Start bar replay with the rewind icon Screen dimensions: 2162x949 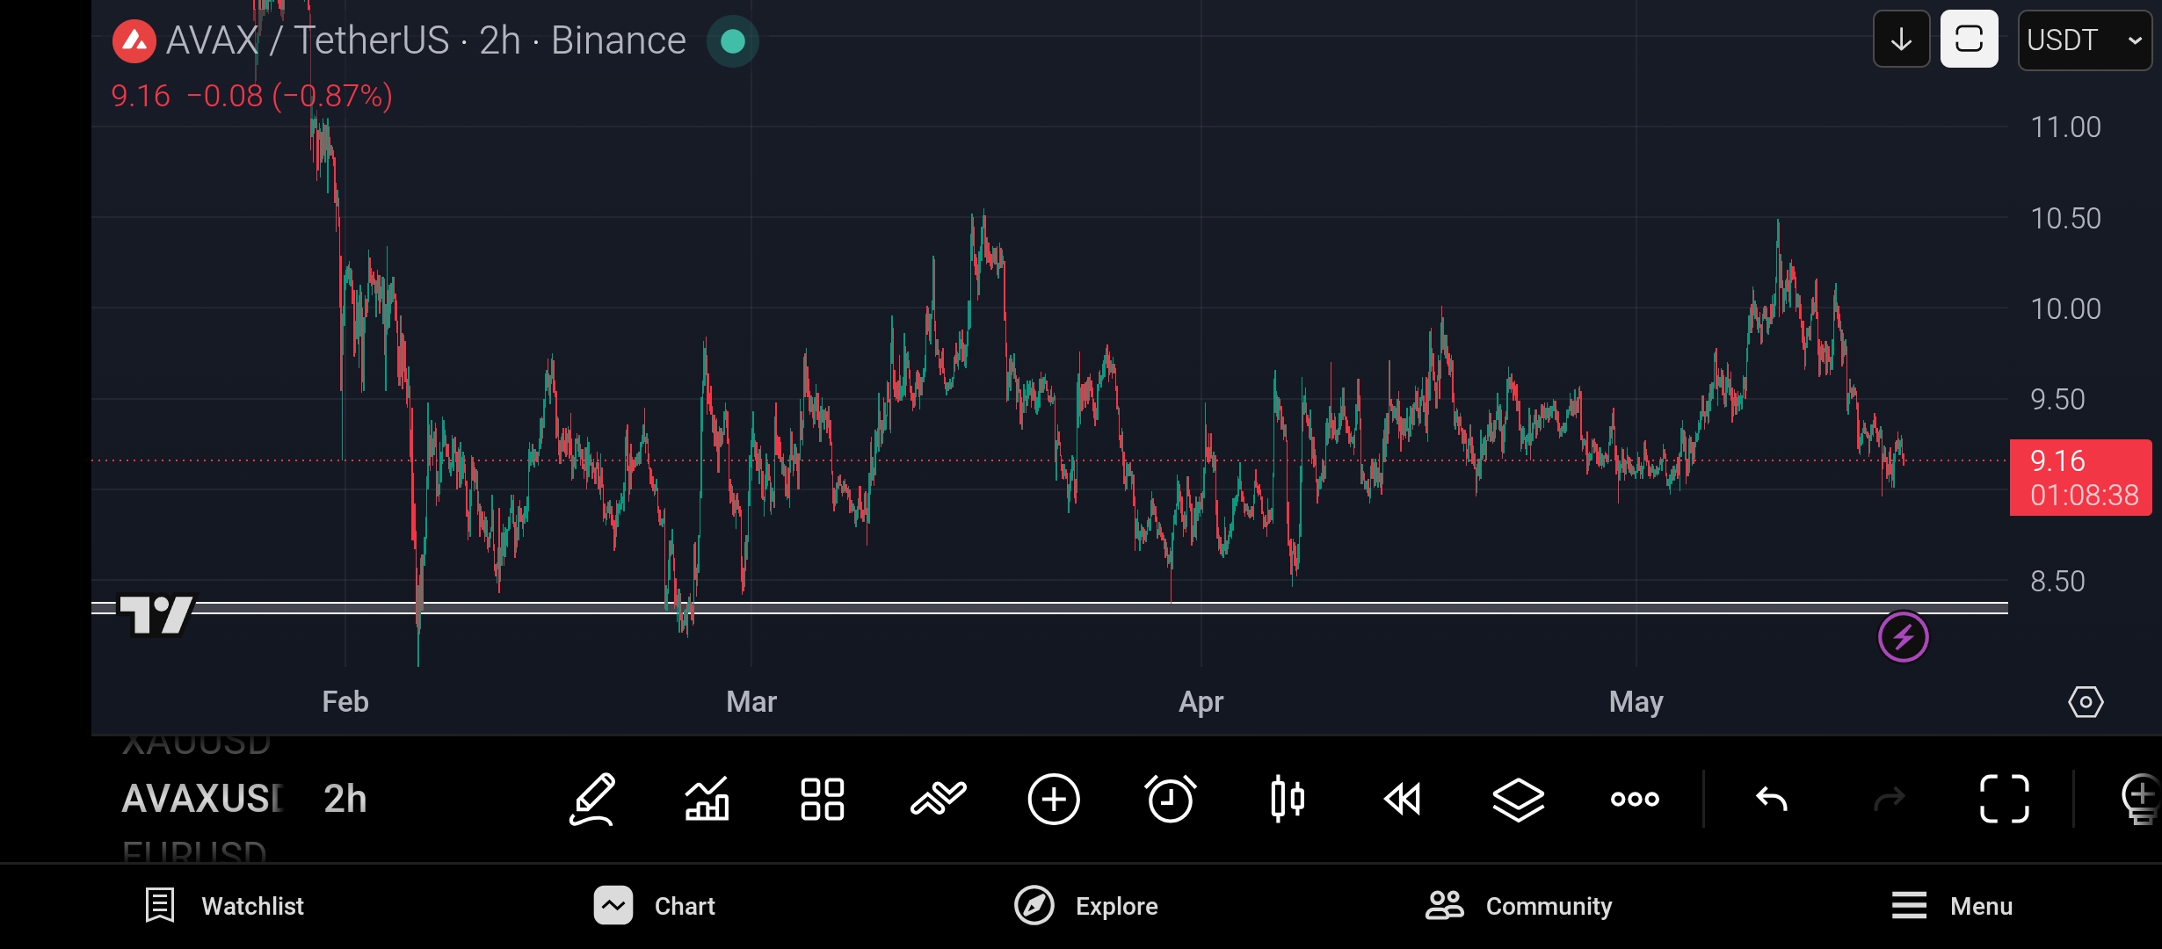point(1403,799)
